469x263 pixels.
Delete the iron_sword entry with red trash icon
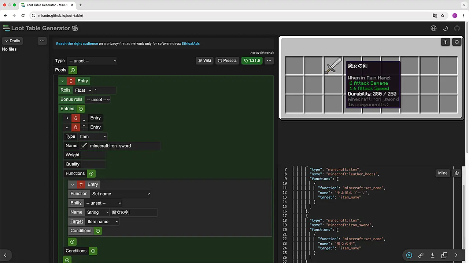coord(76,127)
